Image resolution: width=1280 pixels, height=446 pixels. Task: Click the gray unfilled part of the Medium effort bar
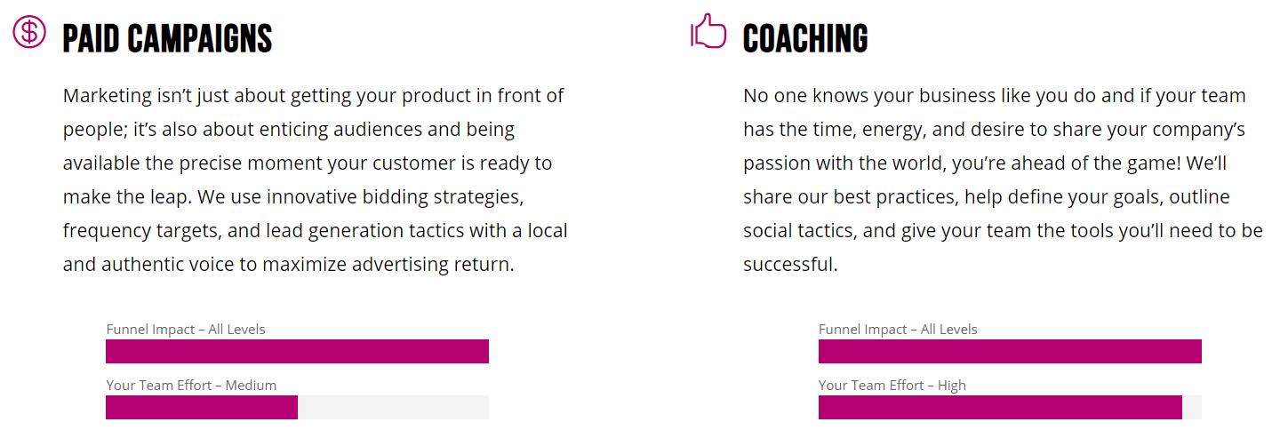393,407
